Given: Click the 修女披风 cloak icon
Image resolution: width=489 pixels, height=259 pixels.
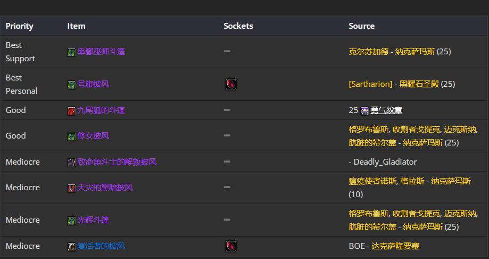Looking at the screenshot, I should pyautogui.click(x=71, y=136).
